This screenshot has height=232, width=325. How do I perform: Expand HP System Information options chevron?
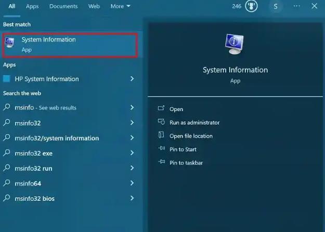coord(132,79)
